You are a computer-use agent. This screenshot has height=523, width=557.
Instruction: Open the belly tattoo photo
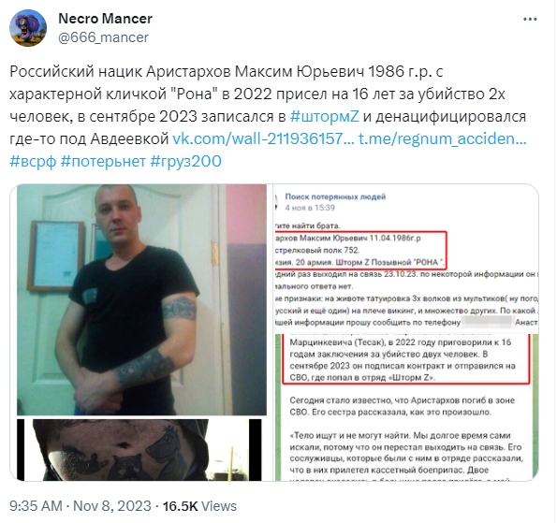point(139,450)
